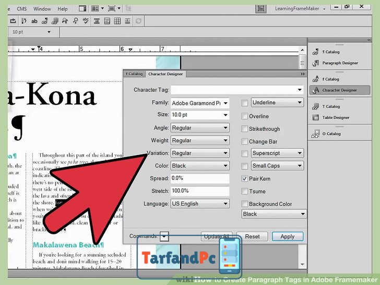Insert table using grid toolbar icon
This screenshot has width=380, height=285.
coord(117,21)
